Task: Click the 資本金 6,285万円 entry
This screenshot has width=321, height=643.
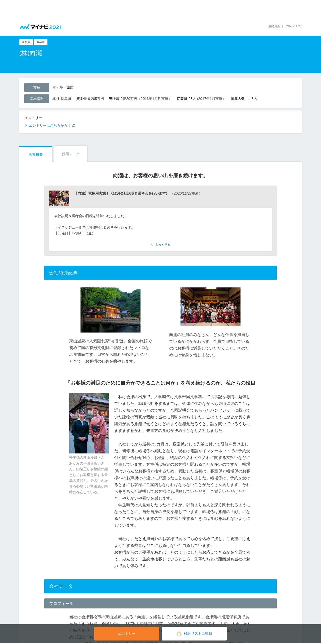Action: (x=90, y=99)
